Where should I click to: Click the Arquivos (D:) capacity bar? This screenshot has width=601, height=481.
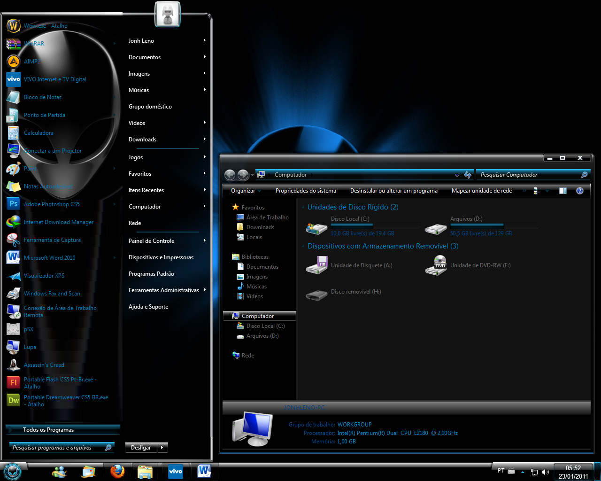point(494,226)
